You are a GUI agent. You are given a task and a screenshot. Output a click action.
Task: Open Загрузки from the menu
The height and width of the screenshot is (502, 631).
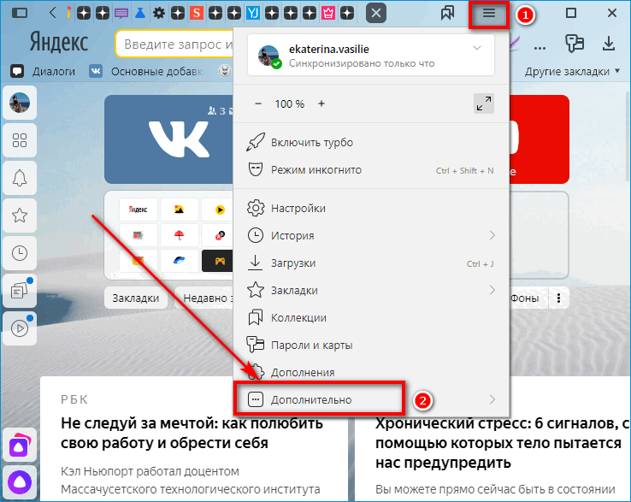(371, 263)
